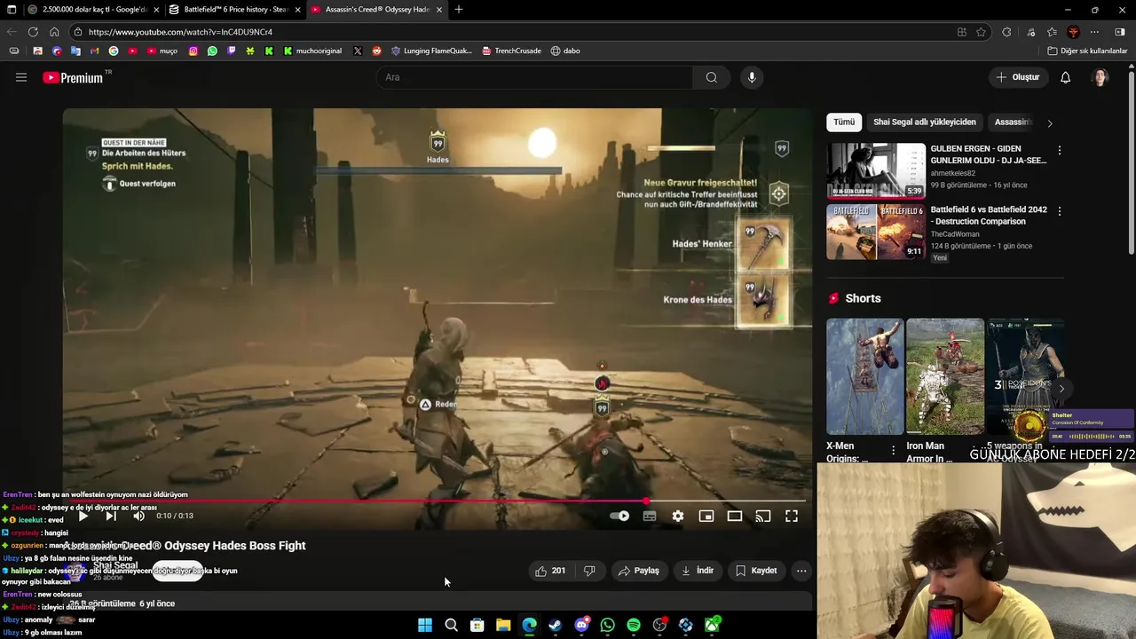Viewport: 1136px width, 639px height.
Task: Open Windows Start menu
Action: point(425,626)
